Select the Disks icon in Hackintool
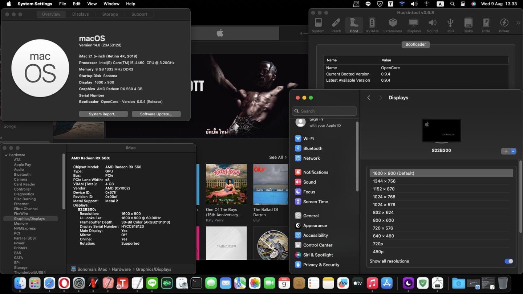 tap(468, 25)
